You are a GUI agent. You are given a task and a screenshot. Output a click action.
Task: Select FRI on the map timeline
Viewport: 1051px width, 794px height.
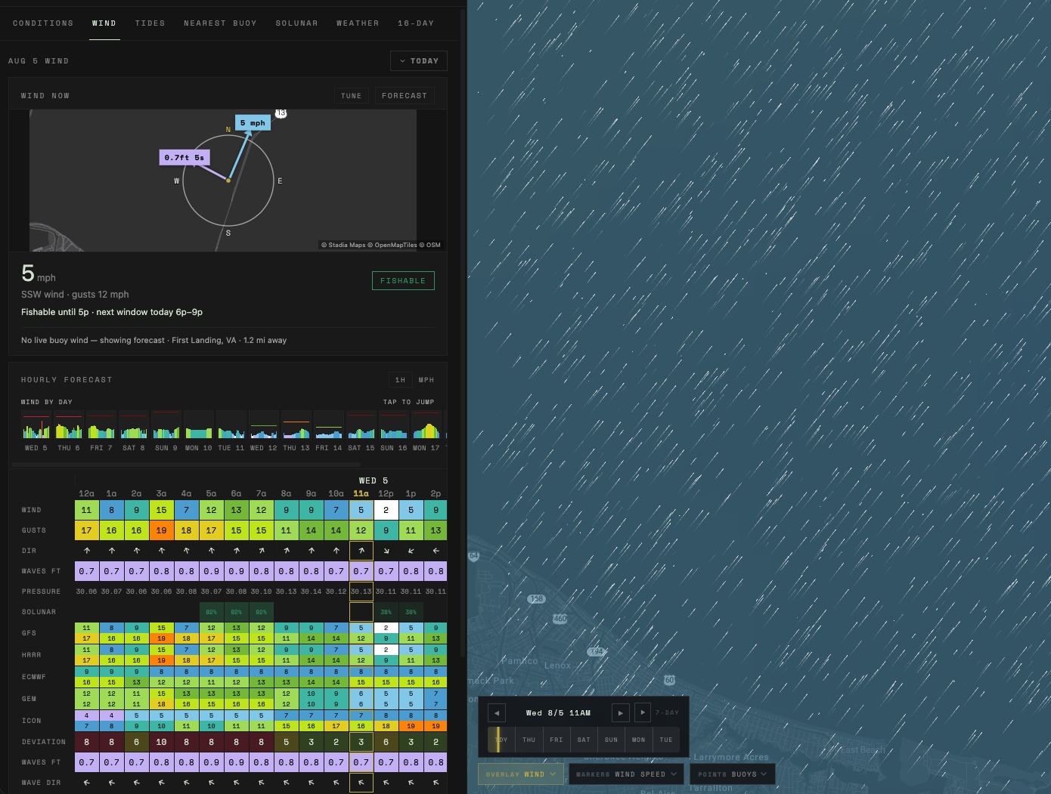[x=557, y=740]
